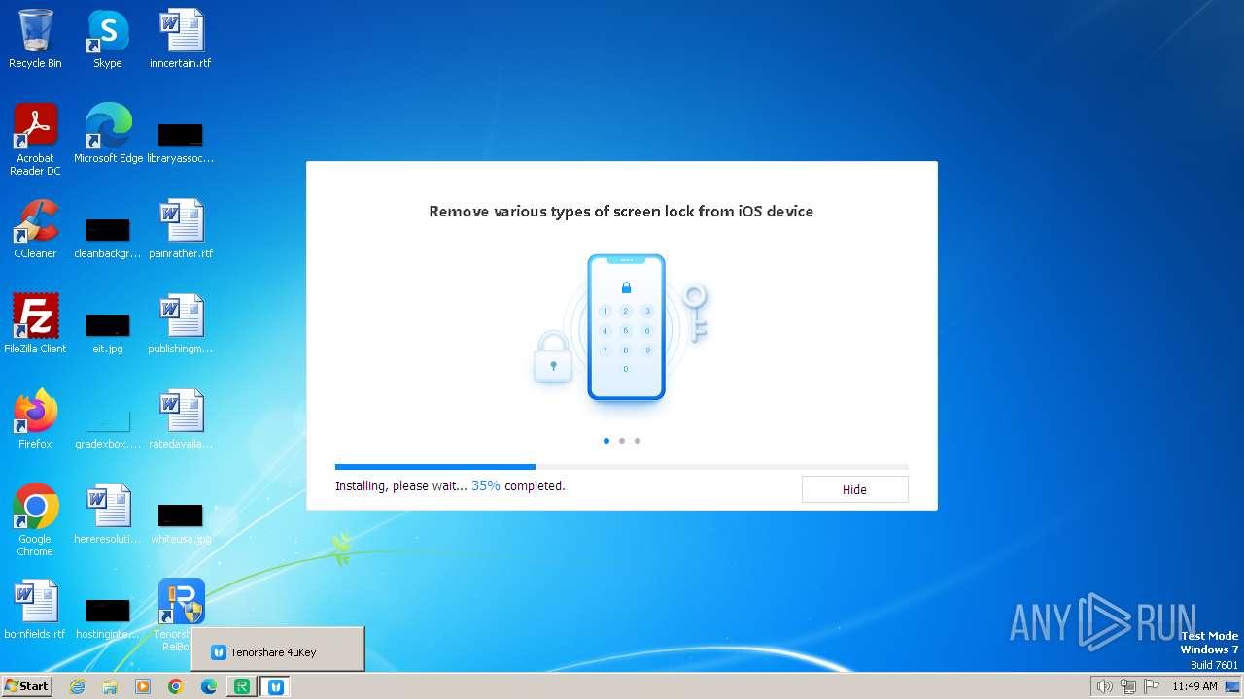The width and height of the screenshot is (1244, 699).
Task: Select the first carousel dot indicator
Action: tap(606, 441)
